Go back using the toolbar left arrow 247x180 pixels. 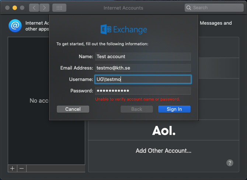[x=34, y=7]
